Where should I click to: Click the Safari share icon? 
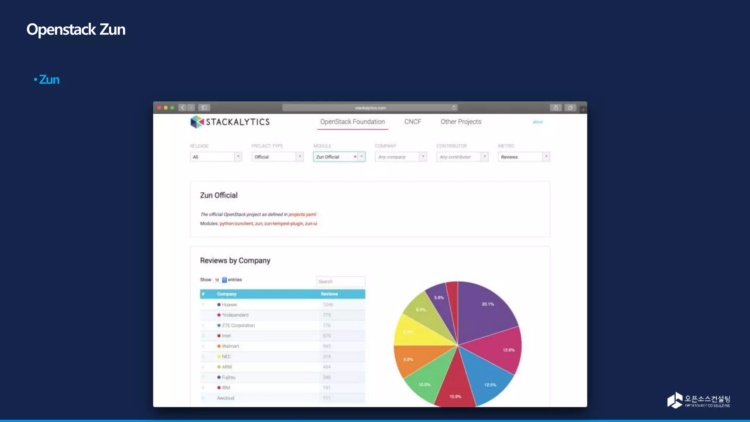[x=556, y=108]
